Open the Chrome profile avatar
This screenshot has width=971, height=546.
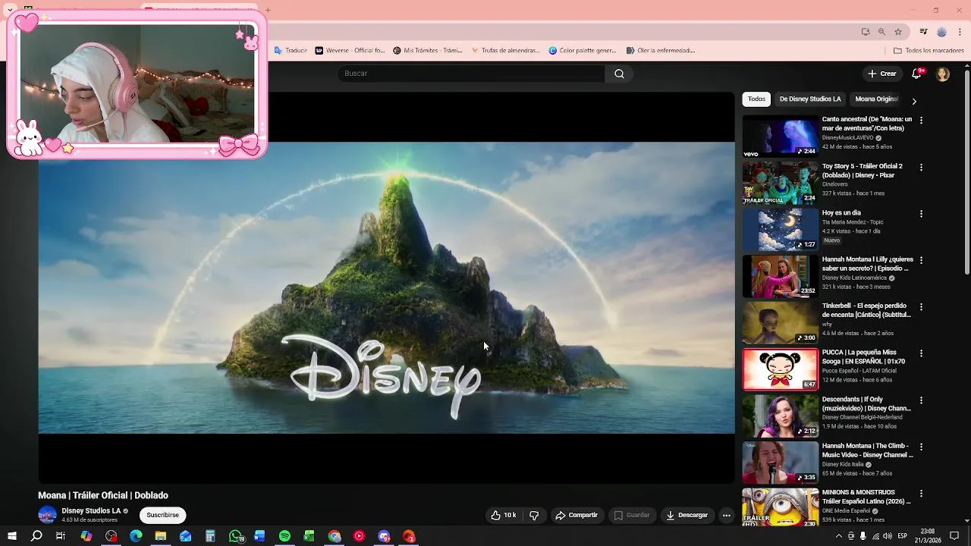click(941, 32)
